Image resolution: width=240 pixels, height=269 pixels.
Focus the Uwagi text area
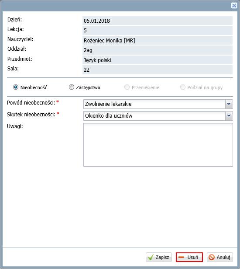coord(158,145)
